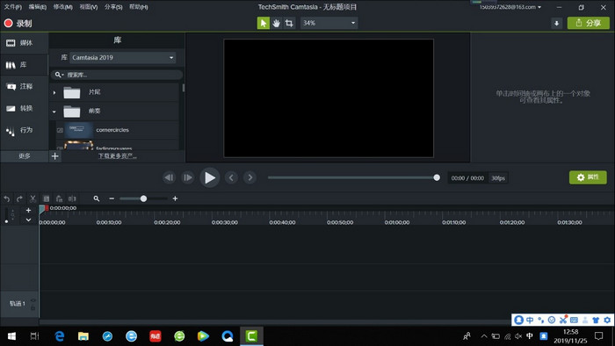Click the green 属性 button
The image size is (615, 346).
pos(588,177)
